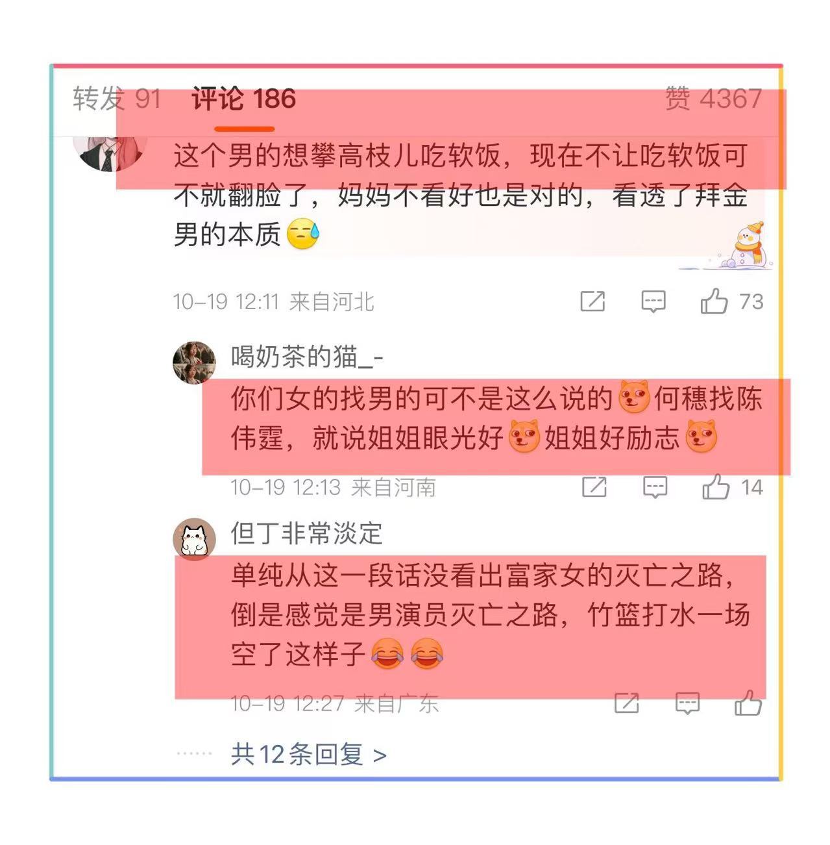Viewport: 830px width, 845px height.
Task: Expand 共12条回复 to see all replies
Action: tap(309, 754)
